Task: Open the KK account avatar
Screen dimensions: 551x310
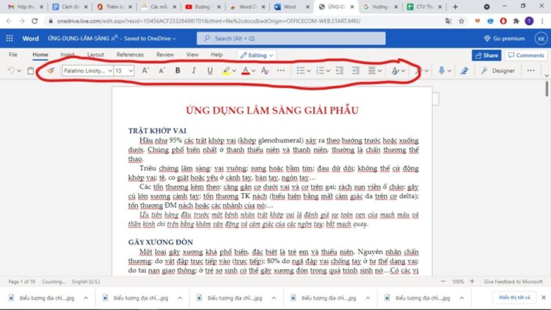Action: point(541,39)
